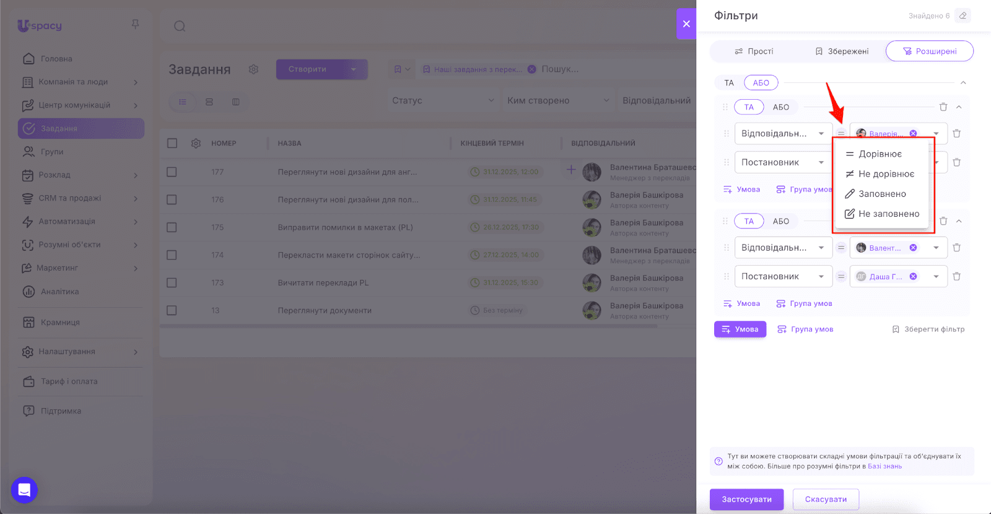
Task: Switch to Розширені filters tab
Action: click(930, 51)
